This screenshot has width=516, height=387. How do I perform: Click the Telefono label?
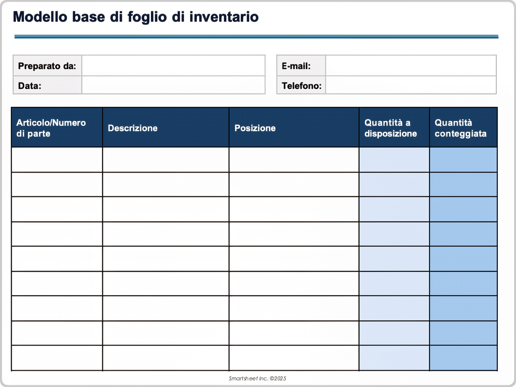pyautogui.click(x=300, y=86)
